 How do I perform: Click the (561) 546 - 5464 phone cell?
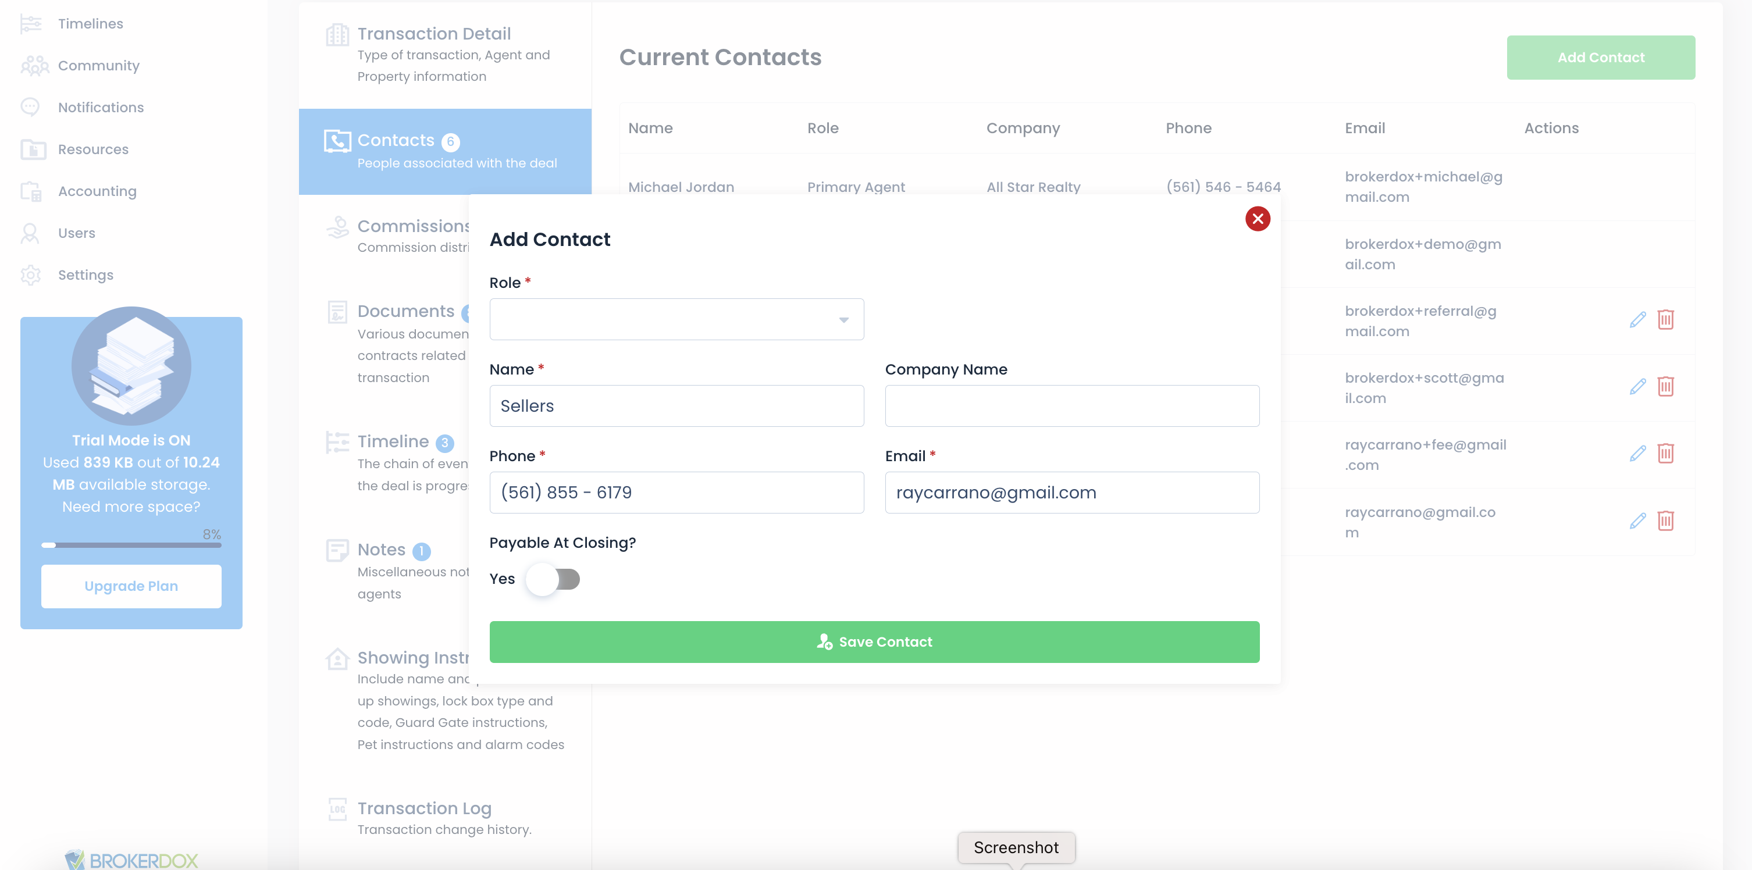1223,187
